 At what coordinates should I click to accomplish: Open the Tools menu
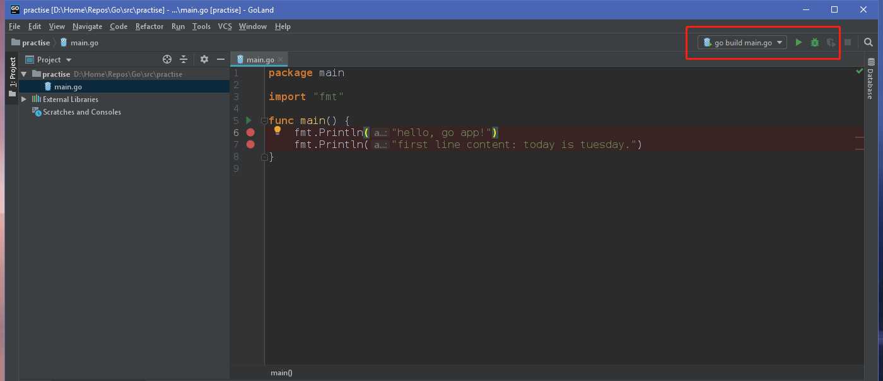pyautogui.click(x=201, y=26)
